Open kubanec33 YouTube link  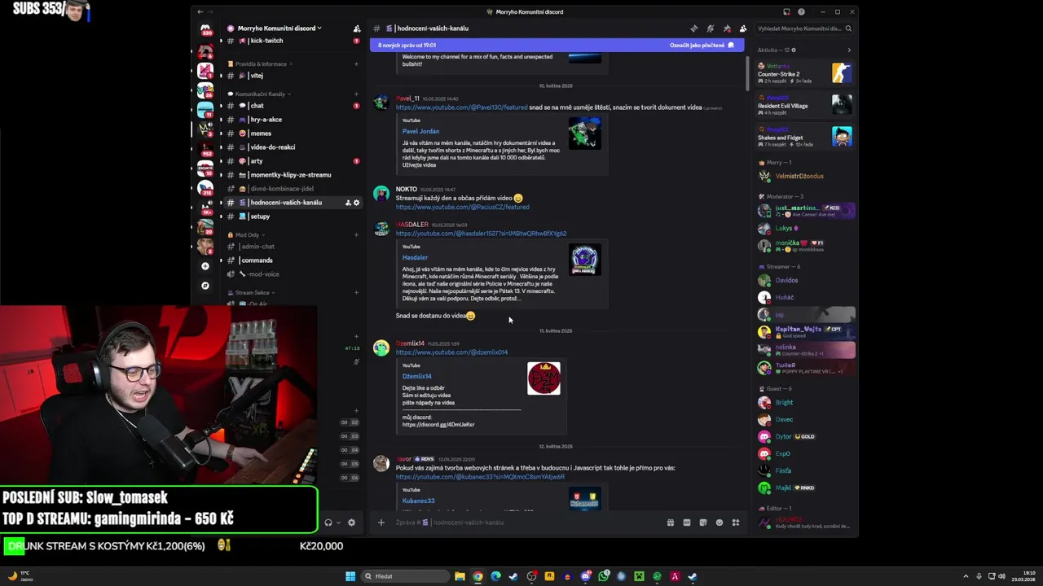coord(480,477)
